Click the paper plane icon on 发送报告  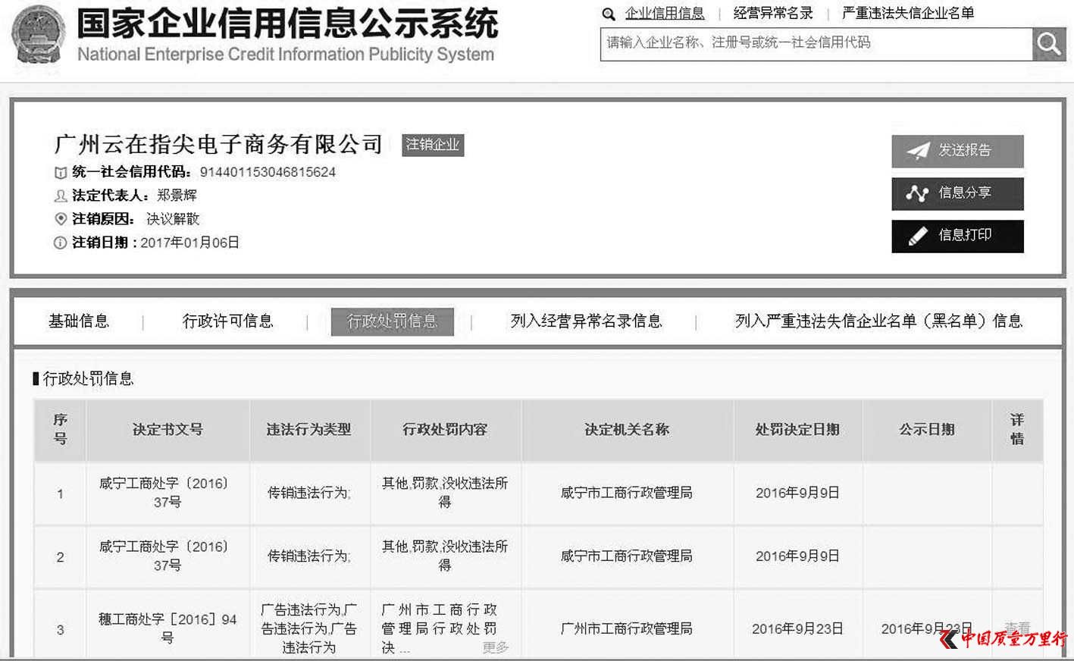[918, 151]
